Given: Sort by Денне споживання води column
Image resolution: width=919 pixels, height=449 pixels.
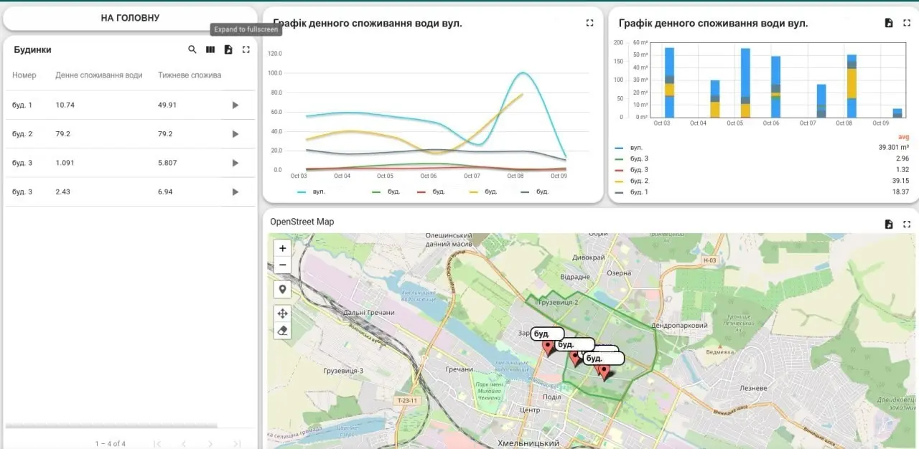Looking at the screenshot, I should [98, 75].
